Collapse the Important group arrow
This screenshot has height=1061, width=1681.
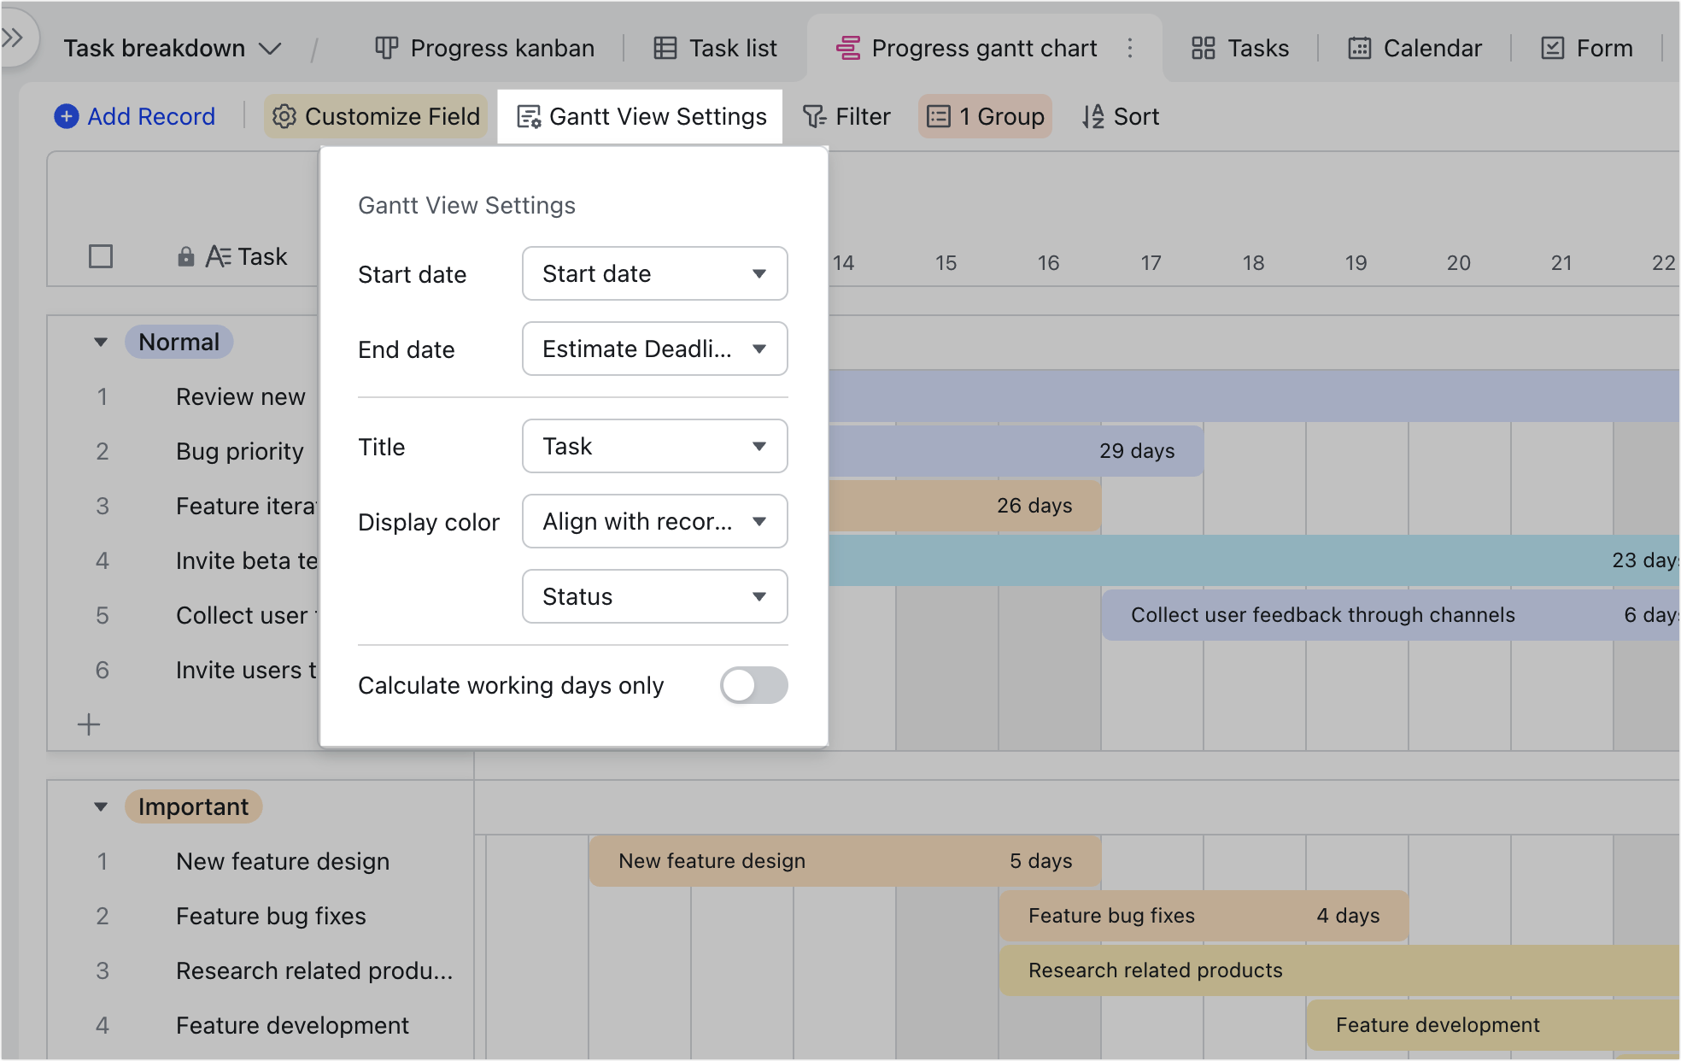coord(101,806)
